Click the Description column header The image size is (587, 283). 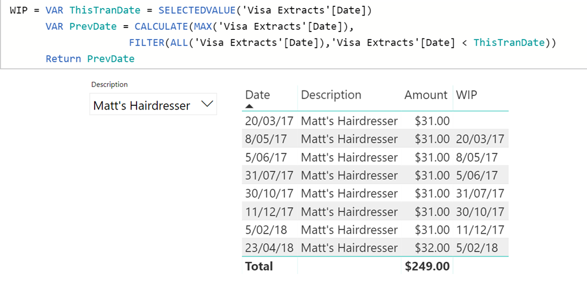(331, 95)
